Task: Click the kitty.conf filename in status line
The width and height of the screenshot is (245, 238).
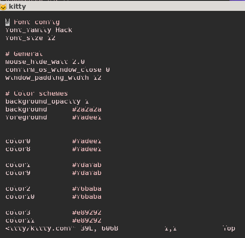Action: click(x=40, y=229)
